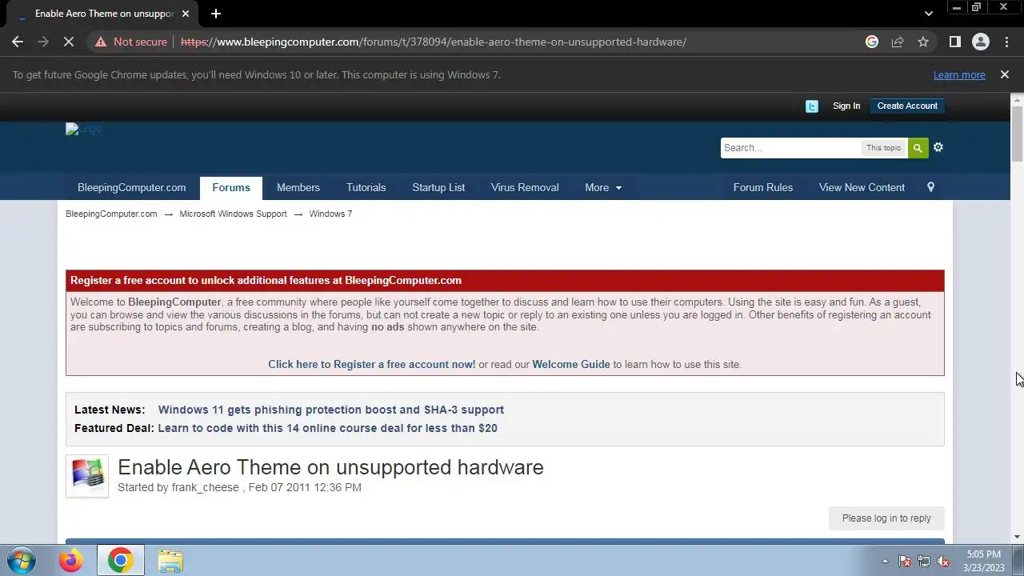Open Windows Explorer from taskbar
This screenshot has height=576, width=1024.
(170, 561)
